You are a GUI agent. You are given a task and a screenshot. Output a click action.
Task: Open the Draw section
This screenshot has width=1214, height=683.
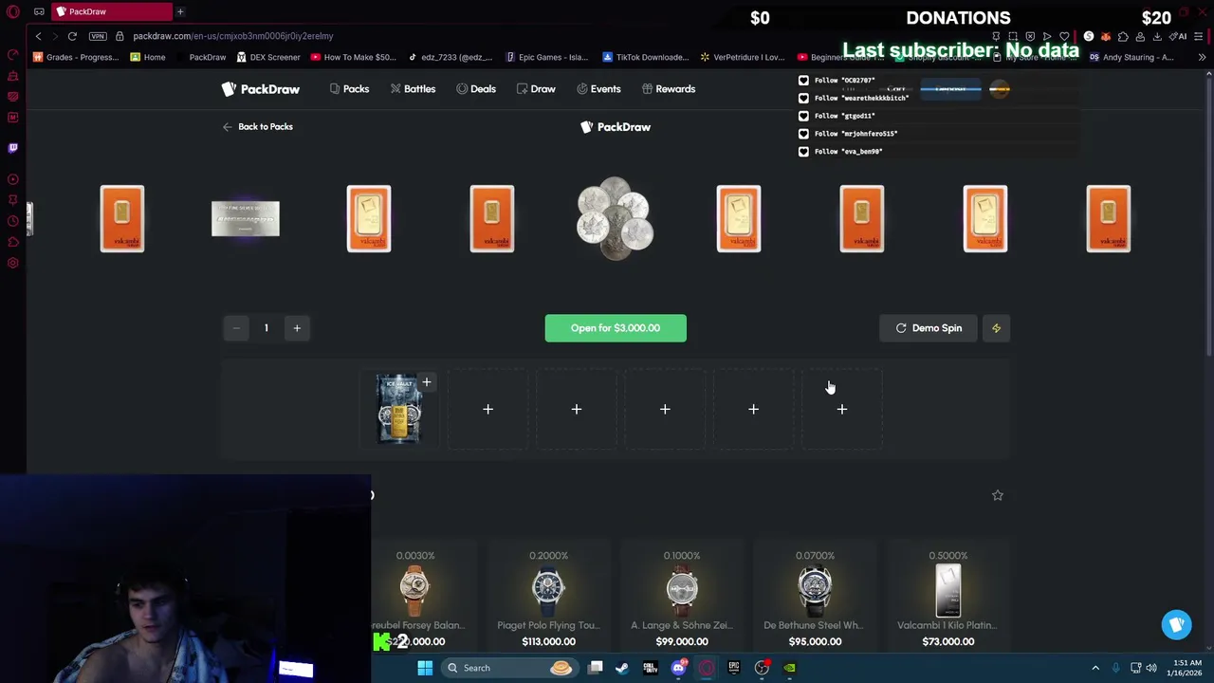click(x=536, y=89)
